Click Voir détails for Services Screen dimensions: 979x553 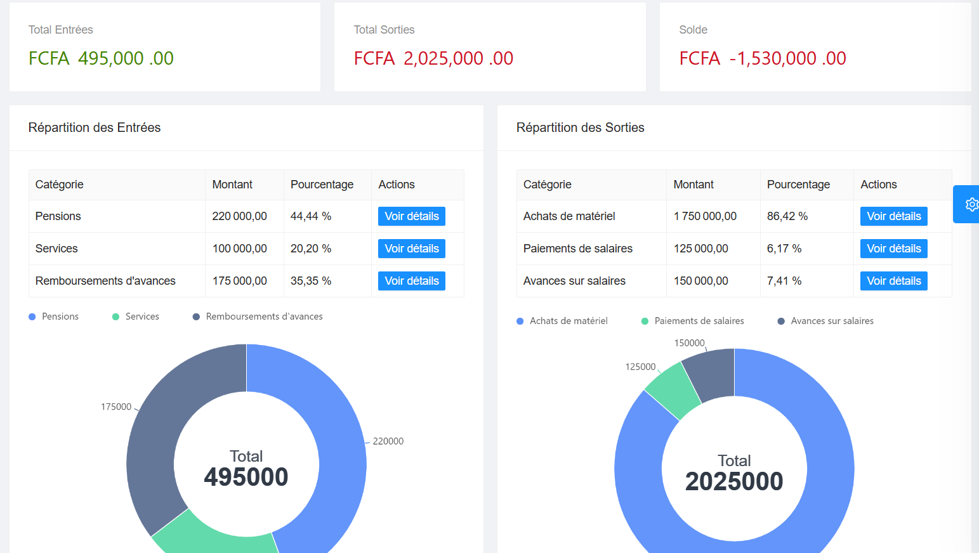point(411,248)
